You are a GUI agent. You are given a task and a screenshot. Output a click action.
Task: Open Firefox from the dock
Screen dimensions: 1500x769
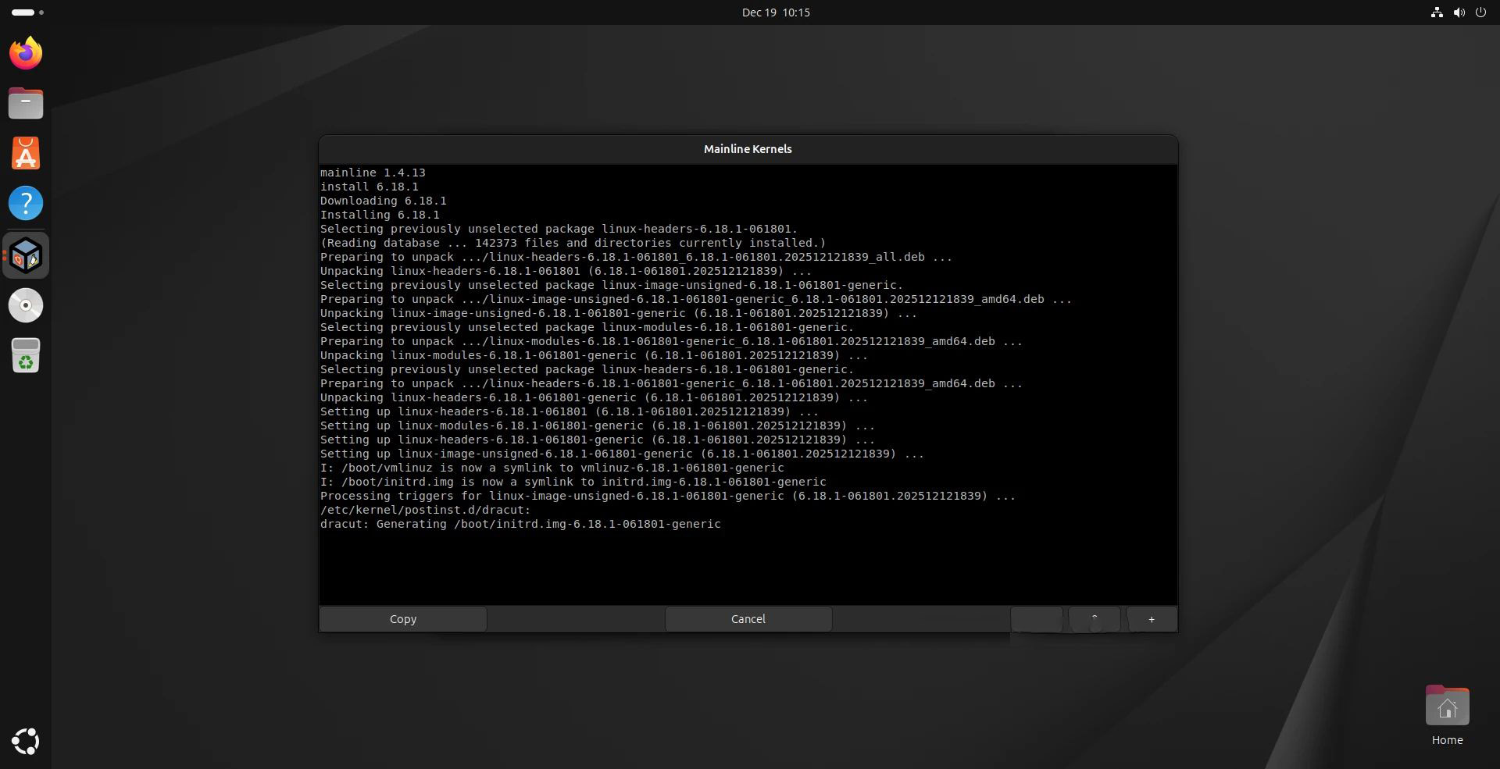[26, 53]
